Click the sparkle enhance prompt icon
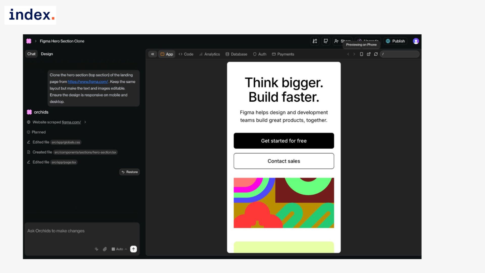The image size is (485, 273). click(96, 249)
